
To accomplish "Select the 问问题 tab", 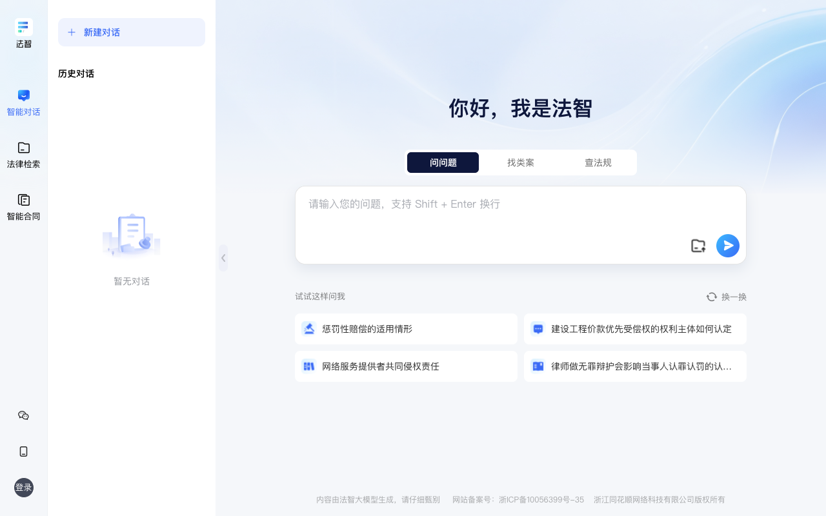I will [x=443, y=163].
